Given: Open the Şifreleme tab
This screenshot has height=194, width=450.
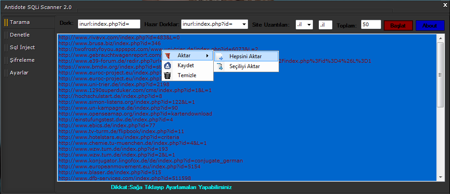Looking at the screenshot, I should pyautogui.click(x=28, y=60).
